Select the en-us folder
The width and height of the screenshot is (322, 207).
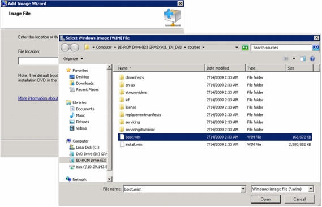pos(127,85)
